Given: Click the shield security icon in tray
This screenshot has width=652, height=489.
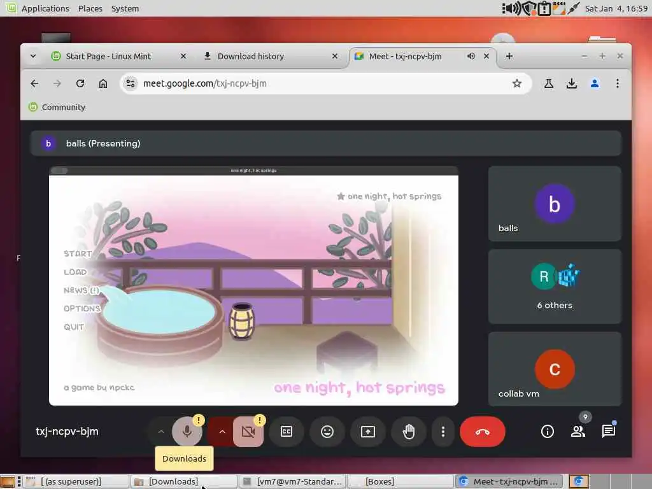Looking at the screenshot, I should pos(528,8).
